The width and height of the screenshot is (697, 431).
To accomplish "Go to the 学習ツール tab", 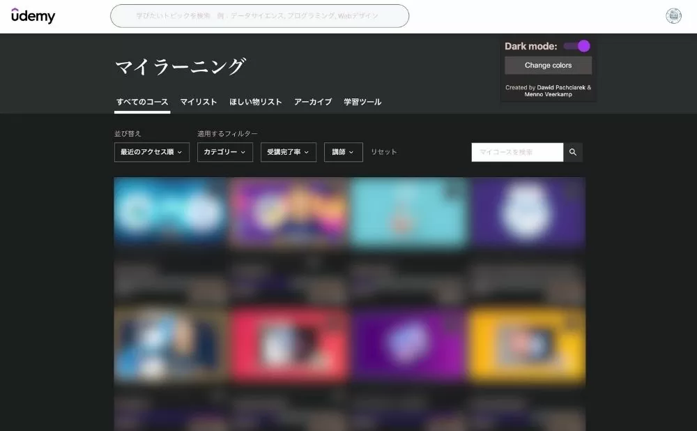I will tap(362, 102).
